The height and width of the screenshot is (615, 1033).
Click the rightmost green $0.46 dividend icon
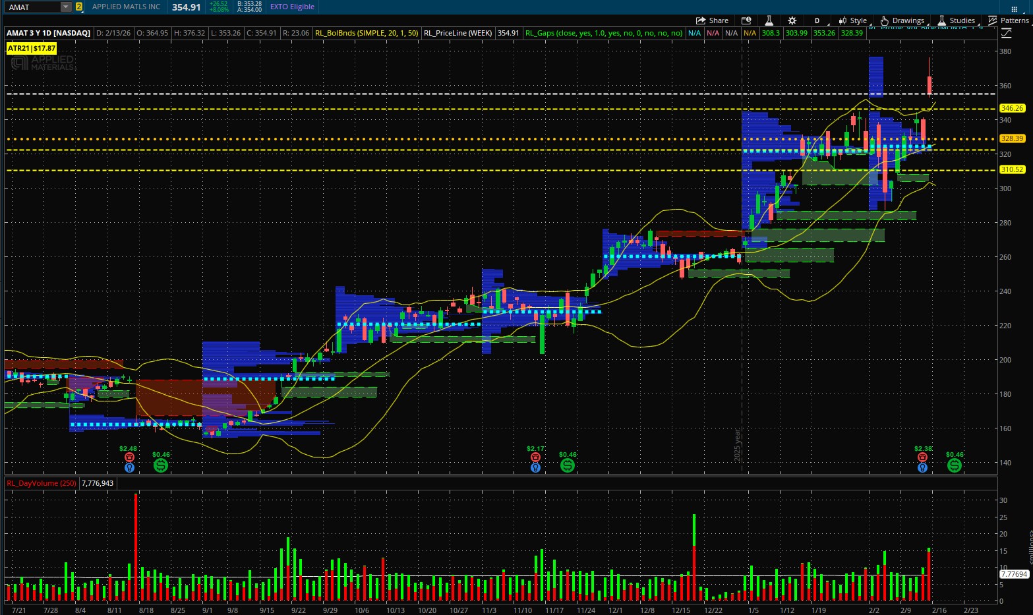coord(954,465)
